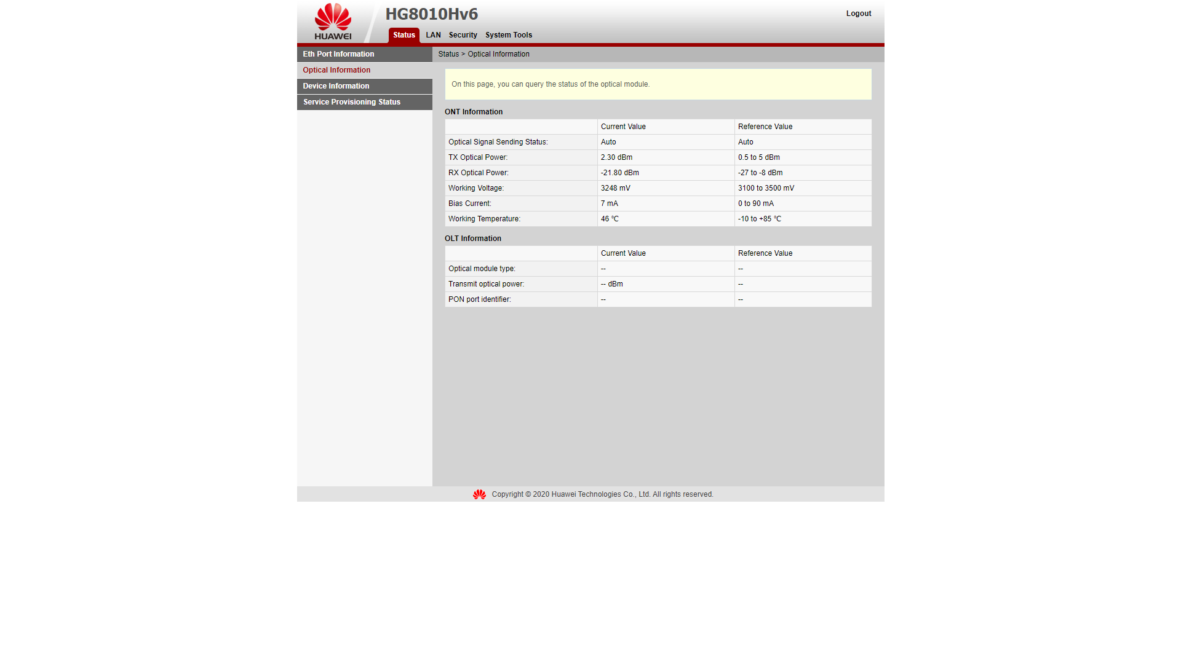Click Bias Current label
The image size is (1181, 664).
tap(470, 204)
